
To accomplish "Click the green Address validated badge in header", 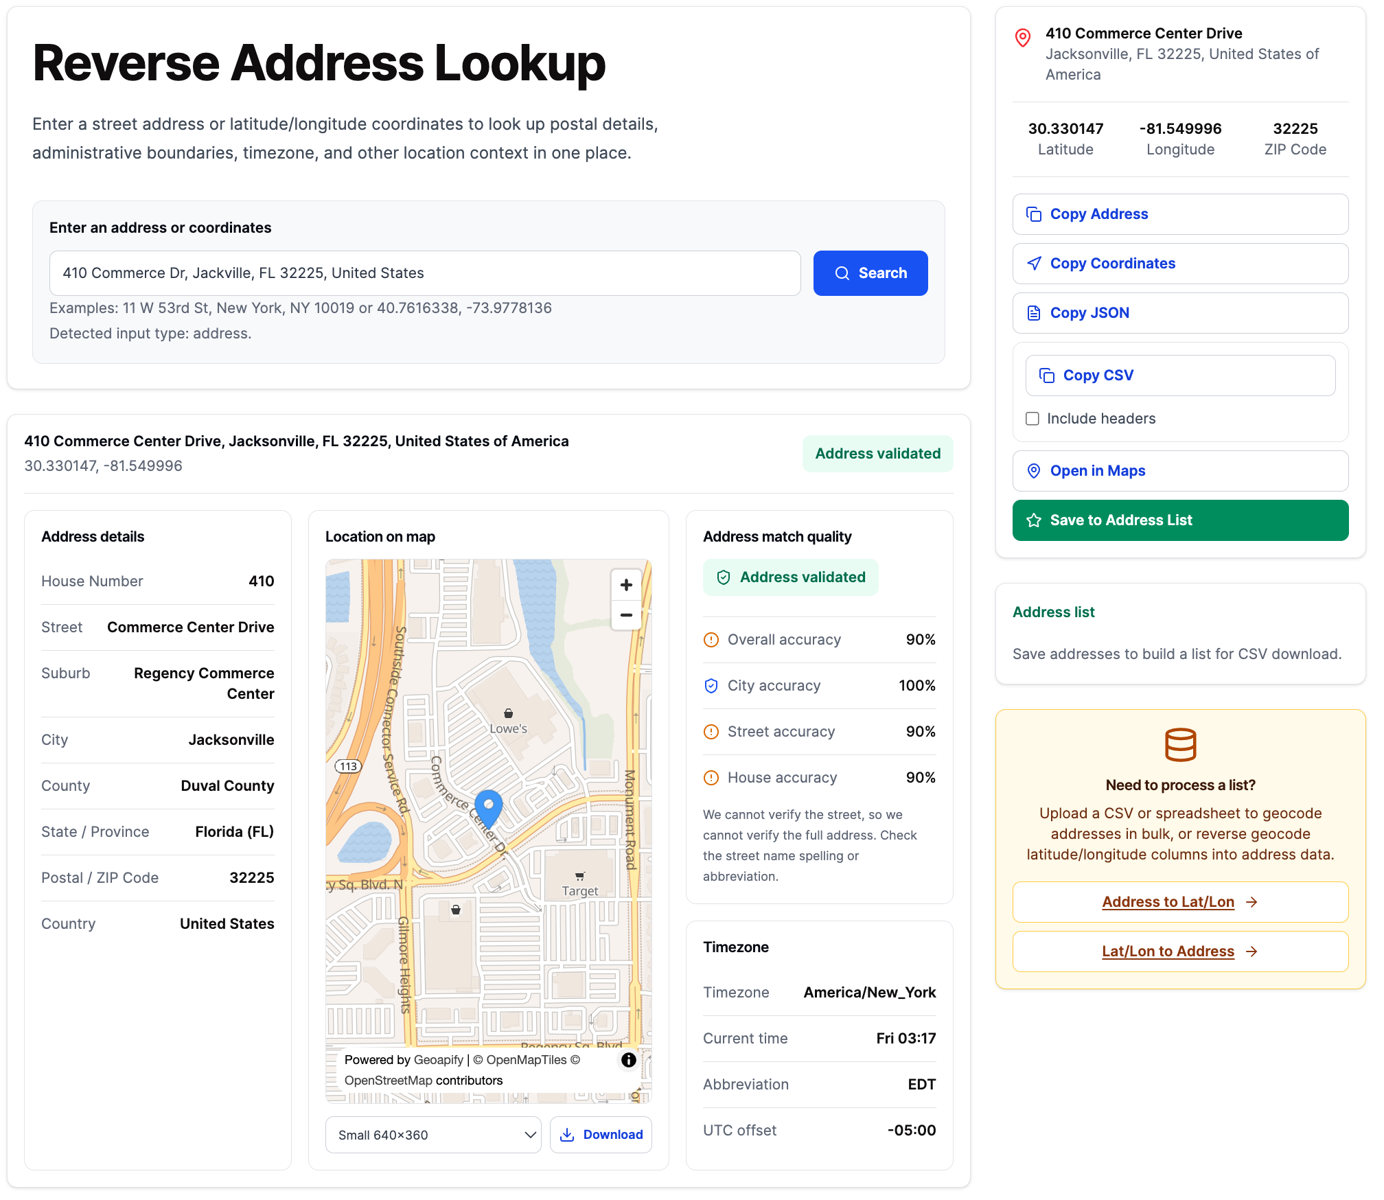I will pos(877,454).
